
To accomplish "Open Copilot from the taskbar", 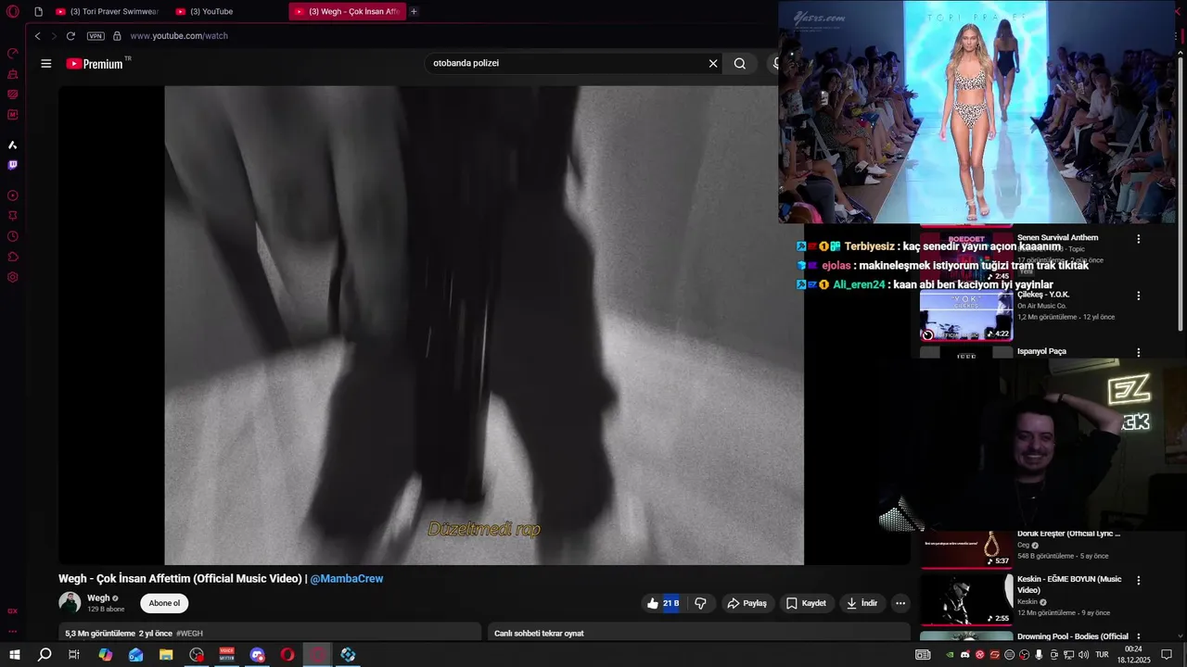I will [x=106, y=654].
